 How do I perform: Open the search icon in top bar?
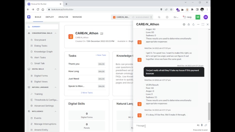click(x=159, y=17)
